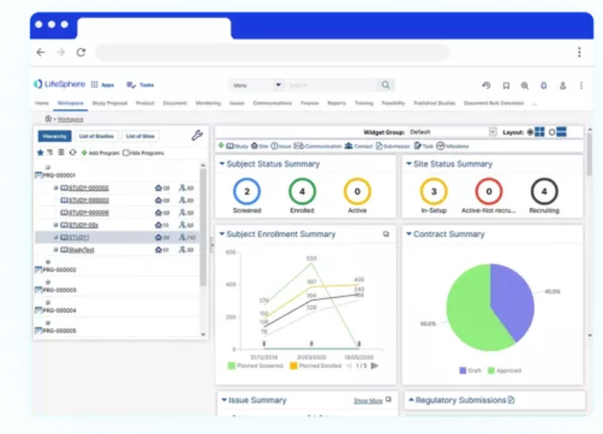This screenshot has height=434, width=603.
Task: Tick the Hide Programs checkbox
Action: pyautogui.click(x=126, y=153)
